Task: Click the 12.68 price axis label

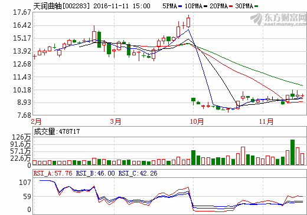Action: [22, 64]
